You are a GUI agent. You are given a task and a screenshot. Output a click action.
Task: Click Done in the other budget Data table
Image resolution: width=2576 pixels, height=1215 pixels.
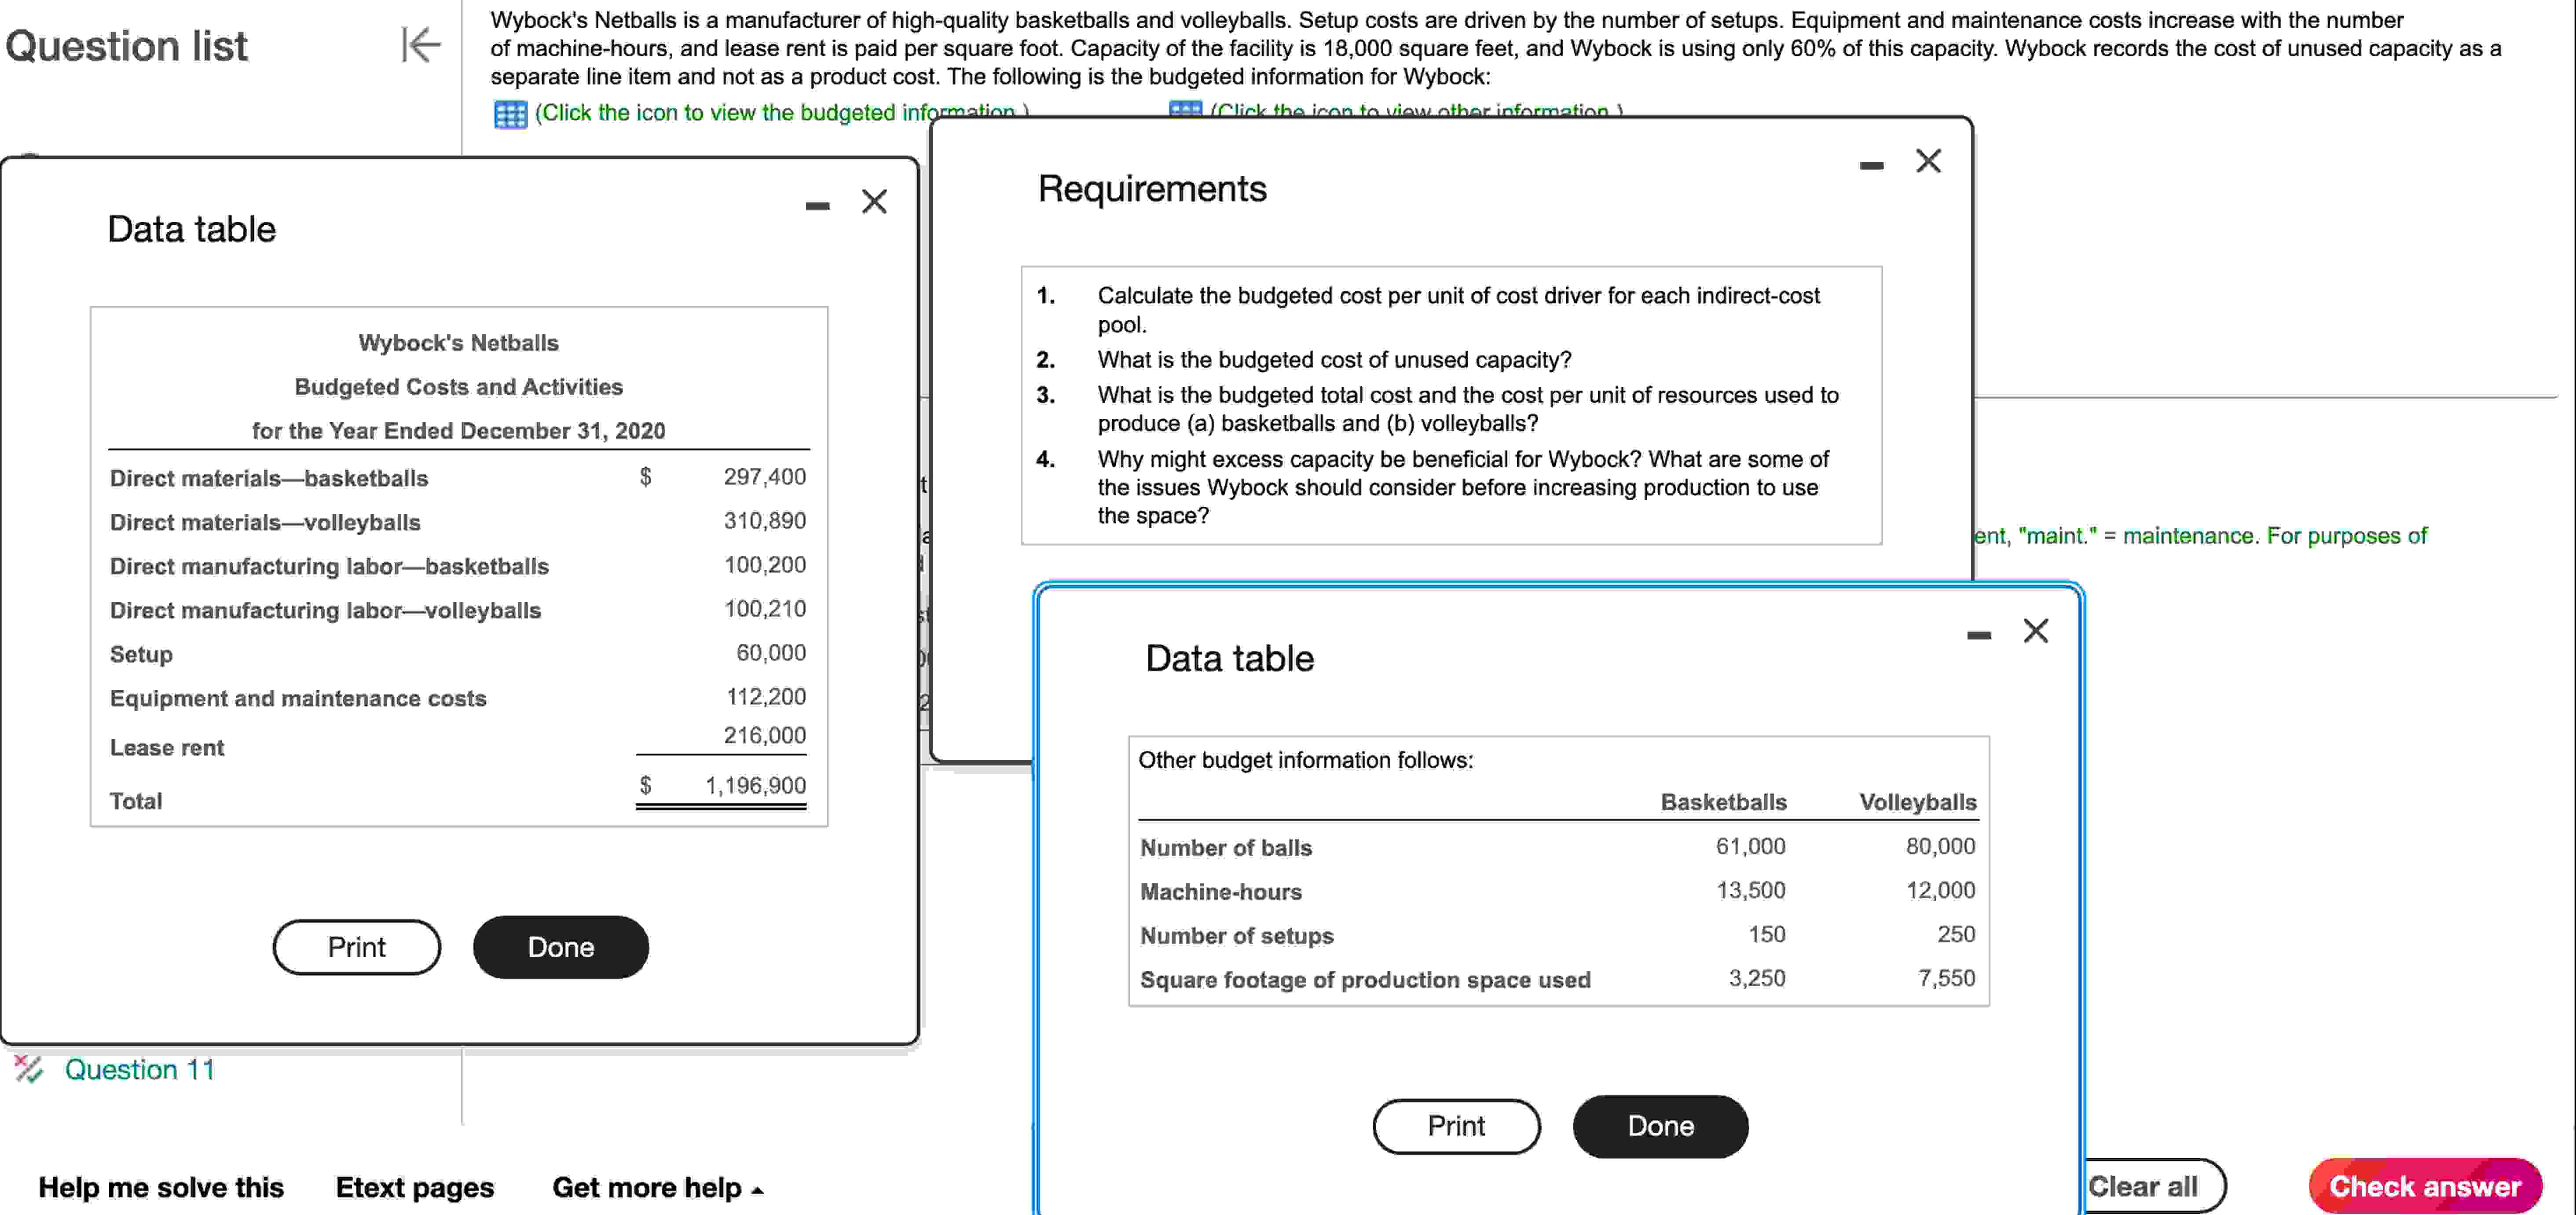[x=1660, y=1126]
